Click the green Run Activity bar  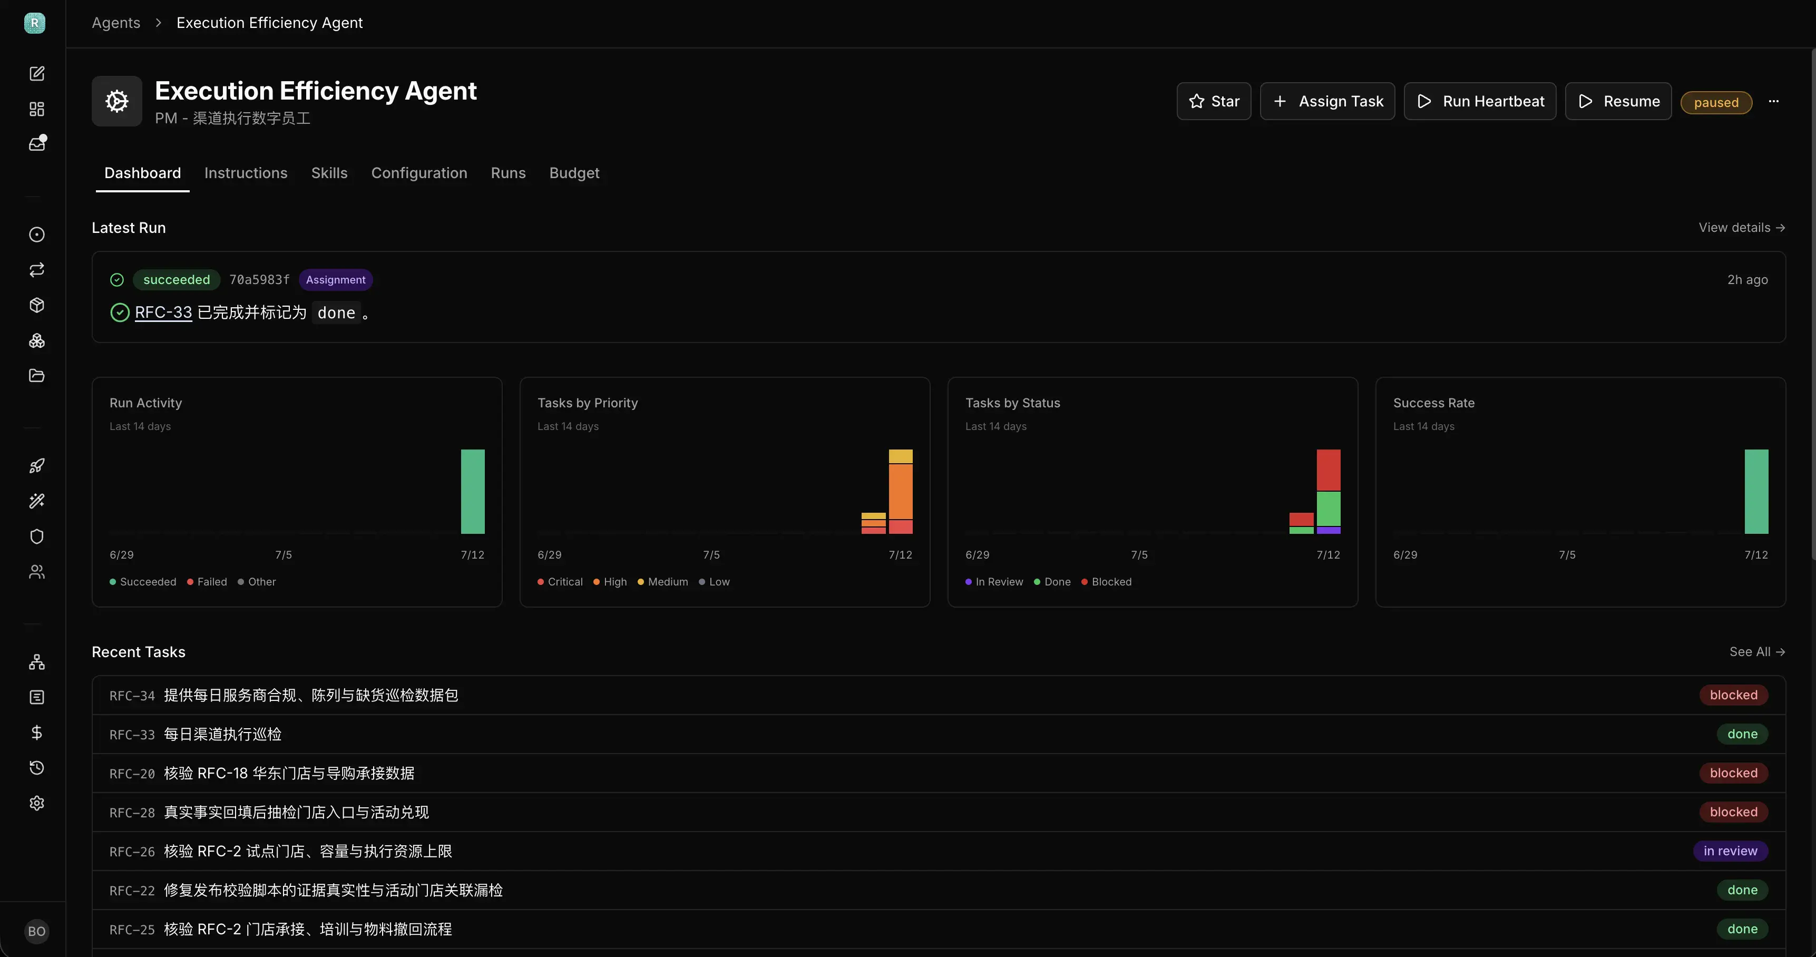click(x=473, y=491)
